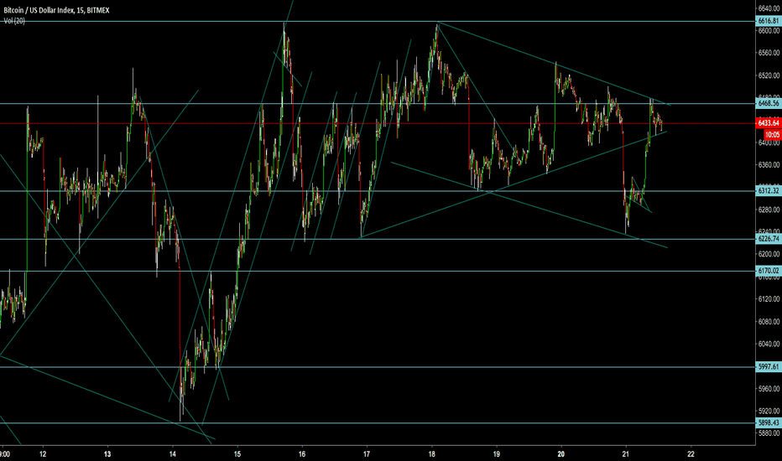
Task: Click the 6616.81 horizontal line price label
Action: coord(768,21)
